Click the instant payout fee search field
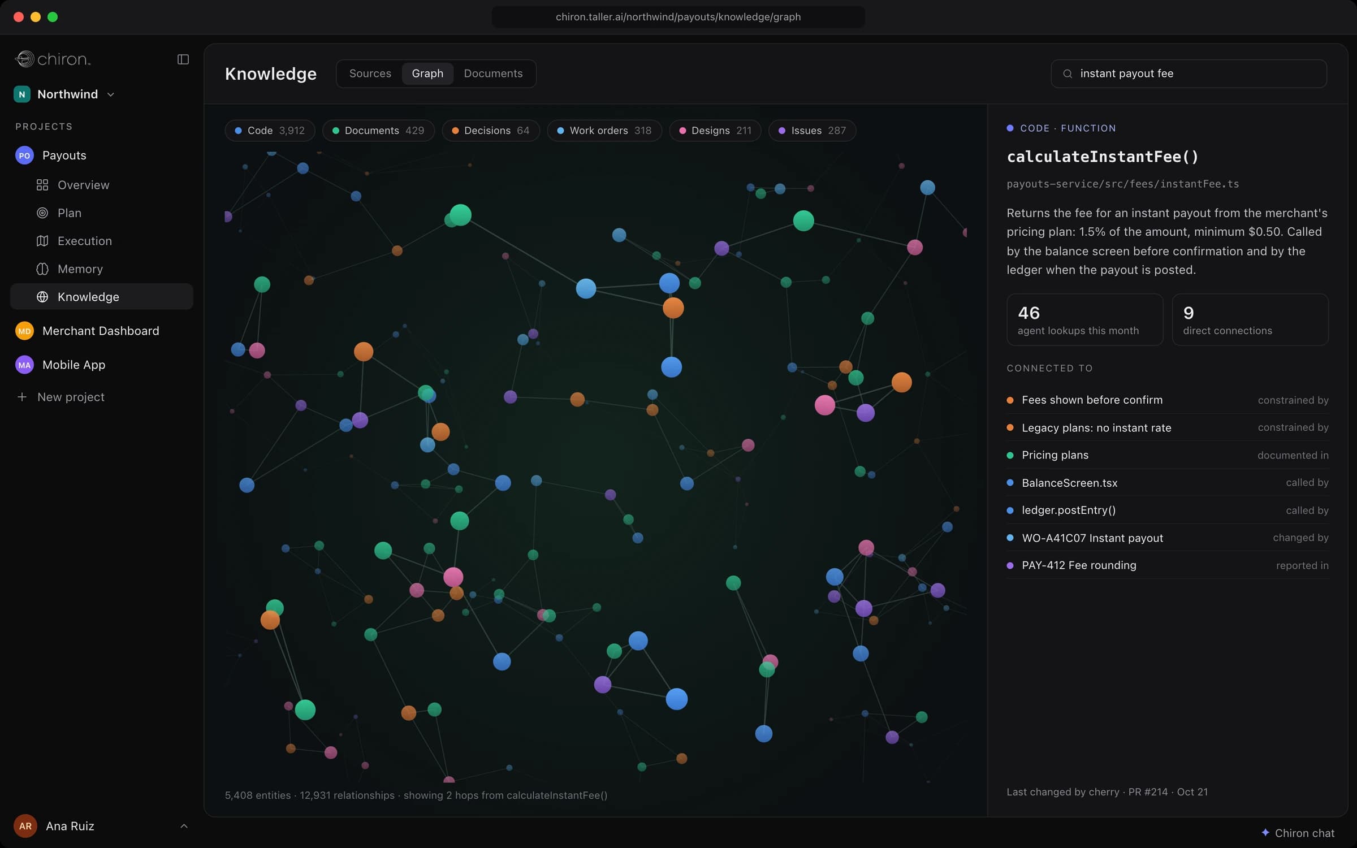This screenshot has width=1357, height=848. [1189, 73]
